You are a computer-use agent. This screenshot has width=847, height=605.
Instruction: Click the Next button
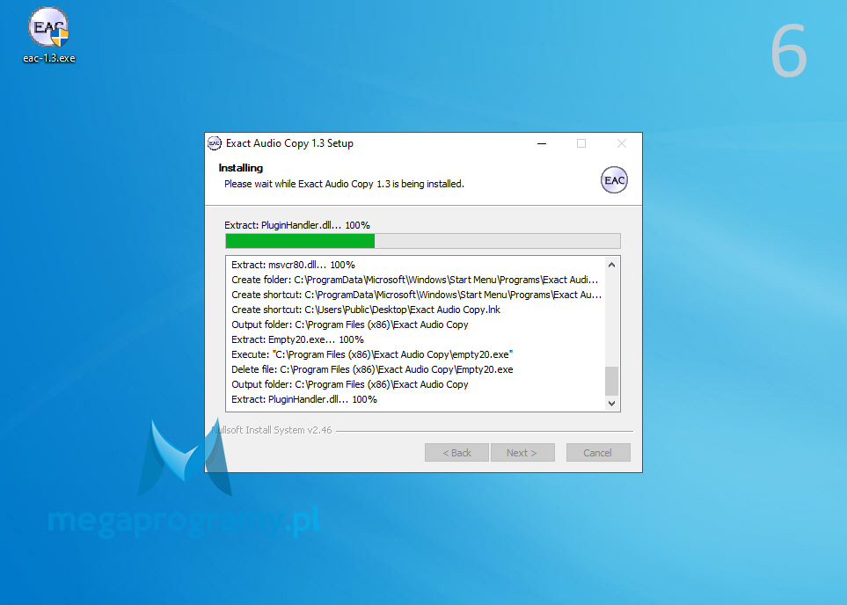[x=522, y=453]
